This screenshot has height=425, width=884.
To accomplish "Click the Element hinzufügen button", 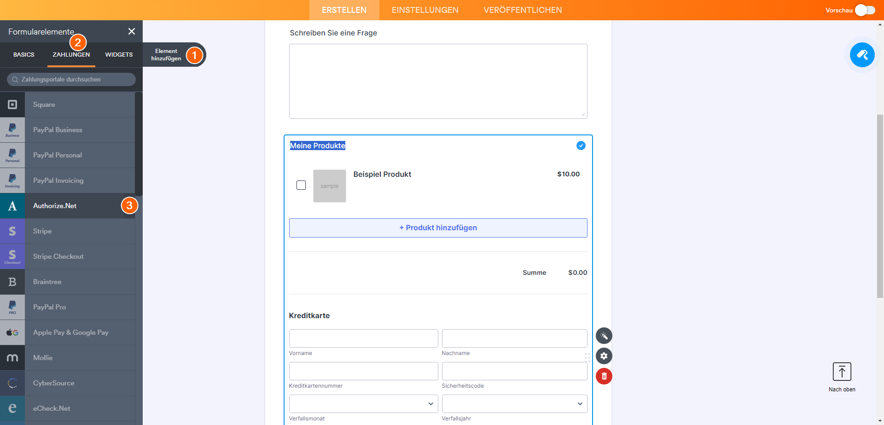I will [174, 55].
